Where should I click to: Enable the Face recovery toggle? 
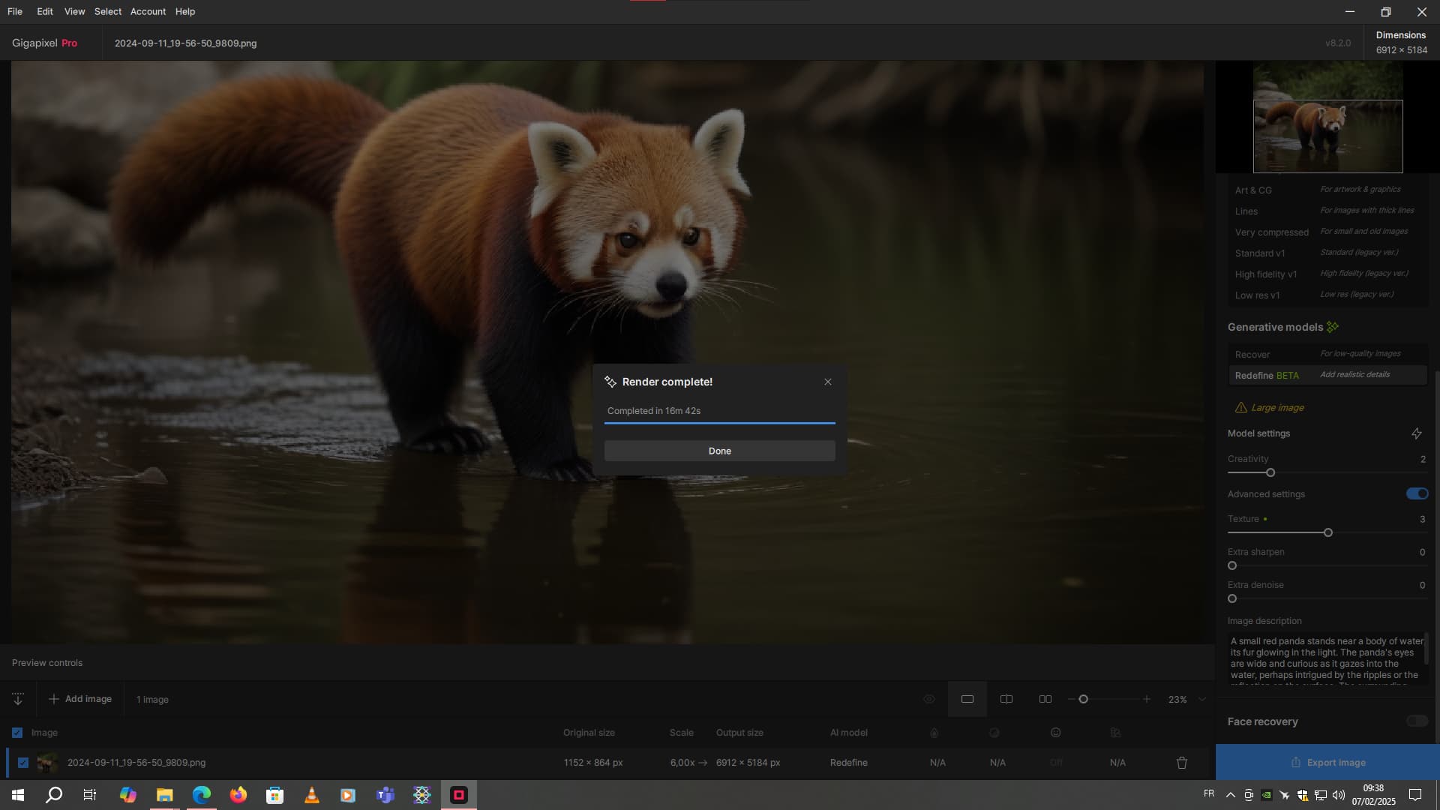click(1416, 721)
